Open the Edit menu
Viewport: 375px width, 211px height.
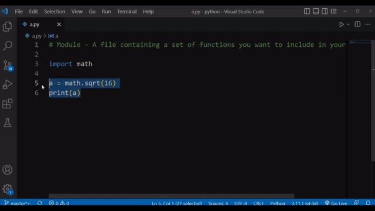click(x=33, y=12)
